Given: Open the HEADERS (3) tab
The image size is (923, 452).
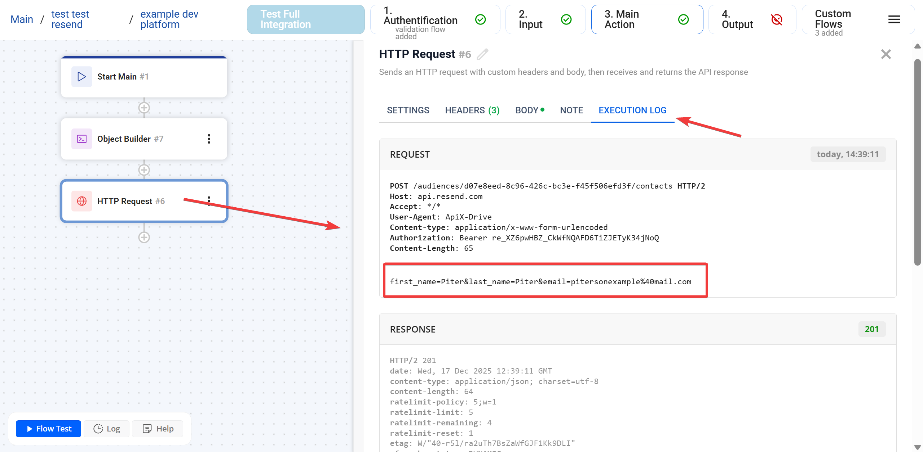Looking at the screenshot, I should [x=472, y=110].
